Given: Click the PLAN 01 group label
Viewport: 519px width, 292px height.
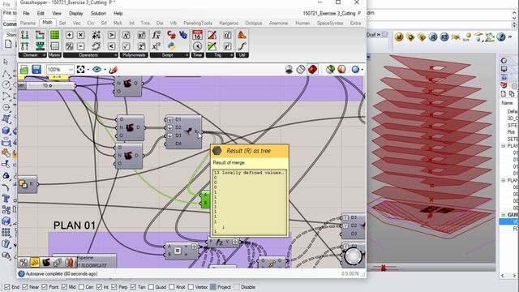Looking at the screenshot, I should pyautogui.click(x=75, y=225).
